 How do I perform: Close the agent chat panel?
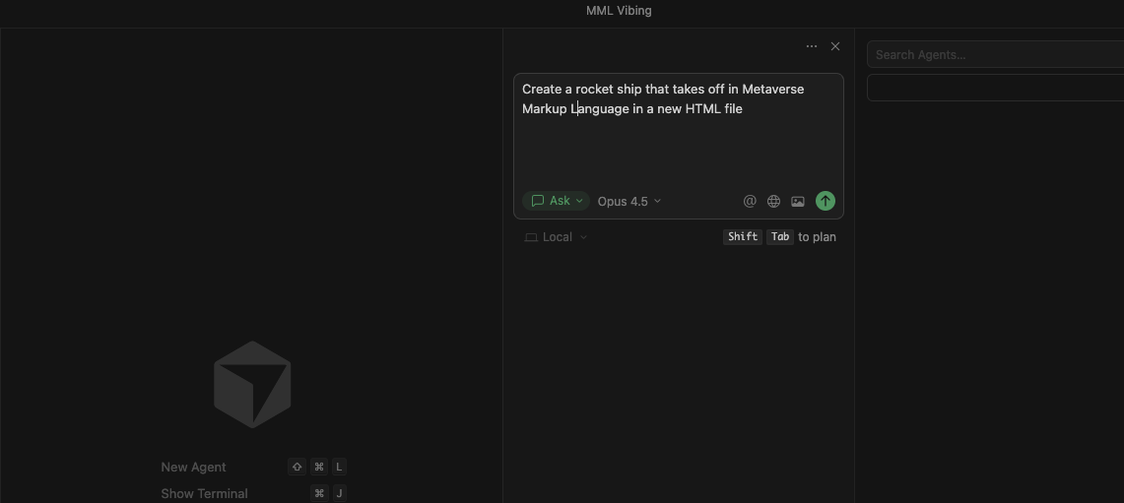point(835,46)
